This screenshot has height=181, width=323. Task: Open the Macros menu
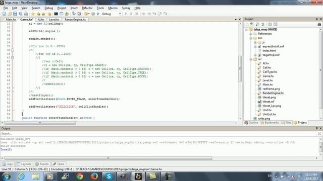coord(113,8)
